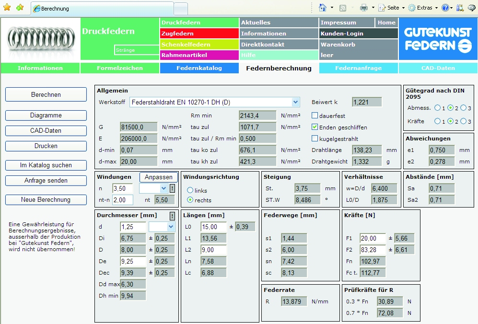
Task: Click the printer icon in the browser toolbar
Action: (364, 8)
